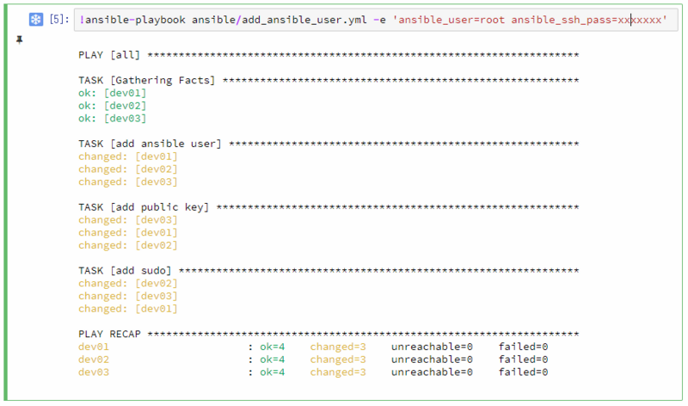Click 'unreachable=0' in dev01 recap row
The image size is (688, 406).
point(432,347)
